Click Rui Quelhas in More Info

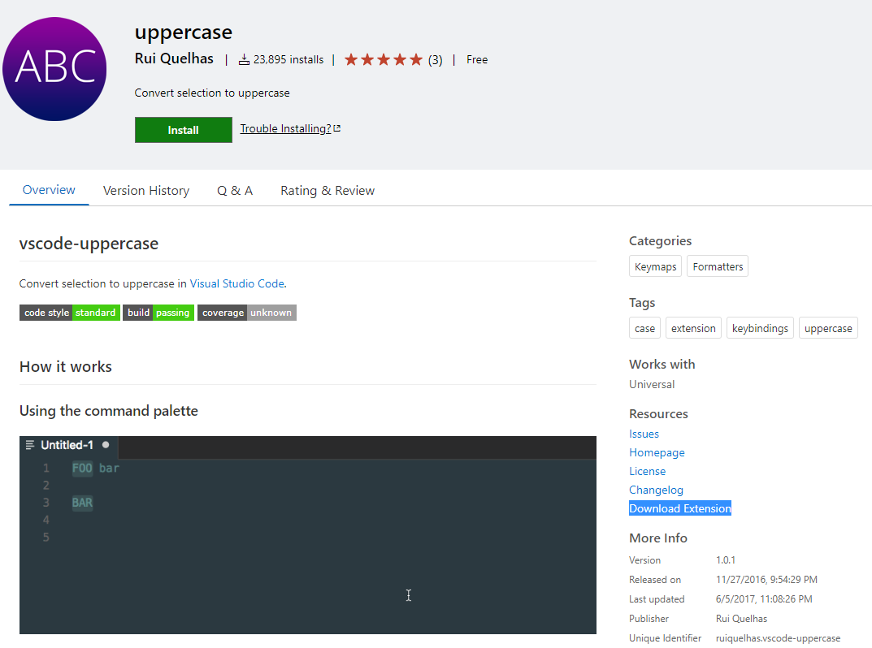click(x=741, y=619)
